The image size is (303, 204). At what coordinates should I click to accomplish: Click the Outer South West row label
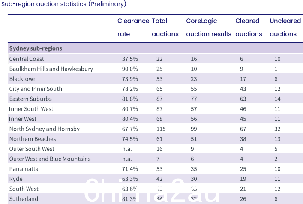click(x=32, y=149)
